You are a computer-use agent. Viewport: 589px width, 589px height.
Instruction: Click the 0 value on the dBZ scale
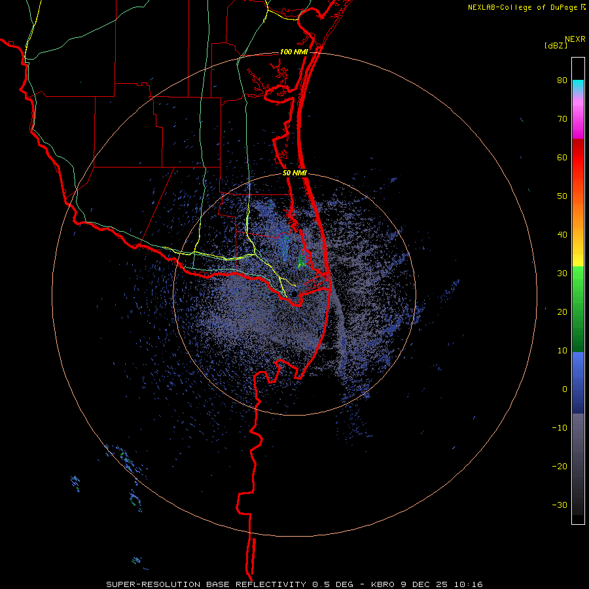point(565,389)
